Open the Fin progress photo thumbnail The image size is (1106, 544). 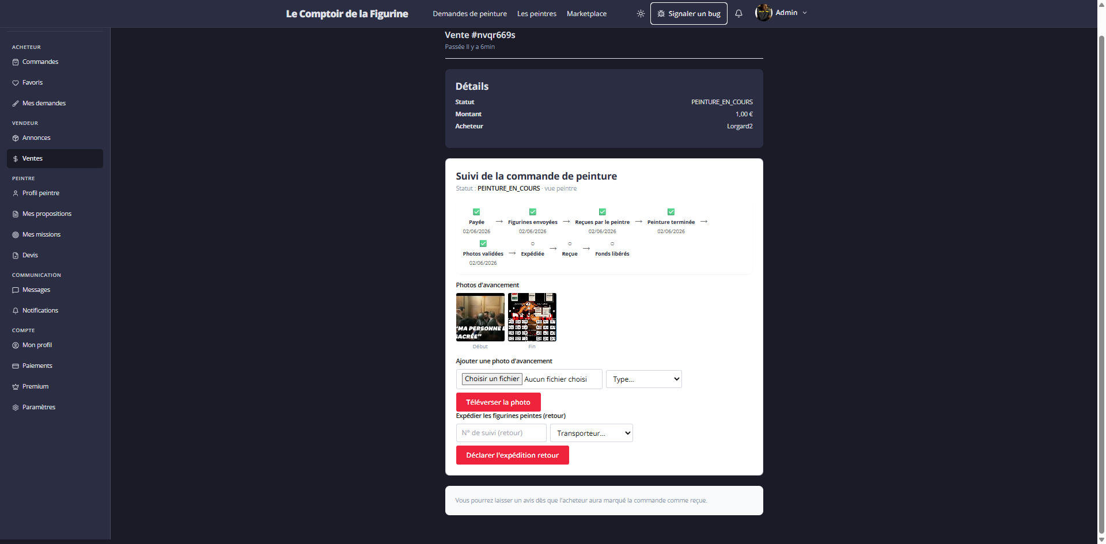532,317
